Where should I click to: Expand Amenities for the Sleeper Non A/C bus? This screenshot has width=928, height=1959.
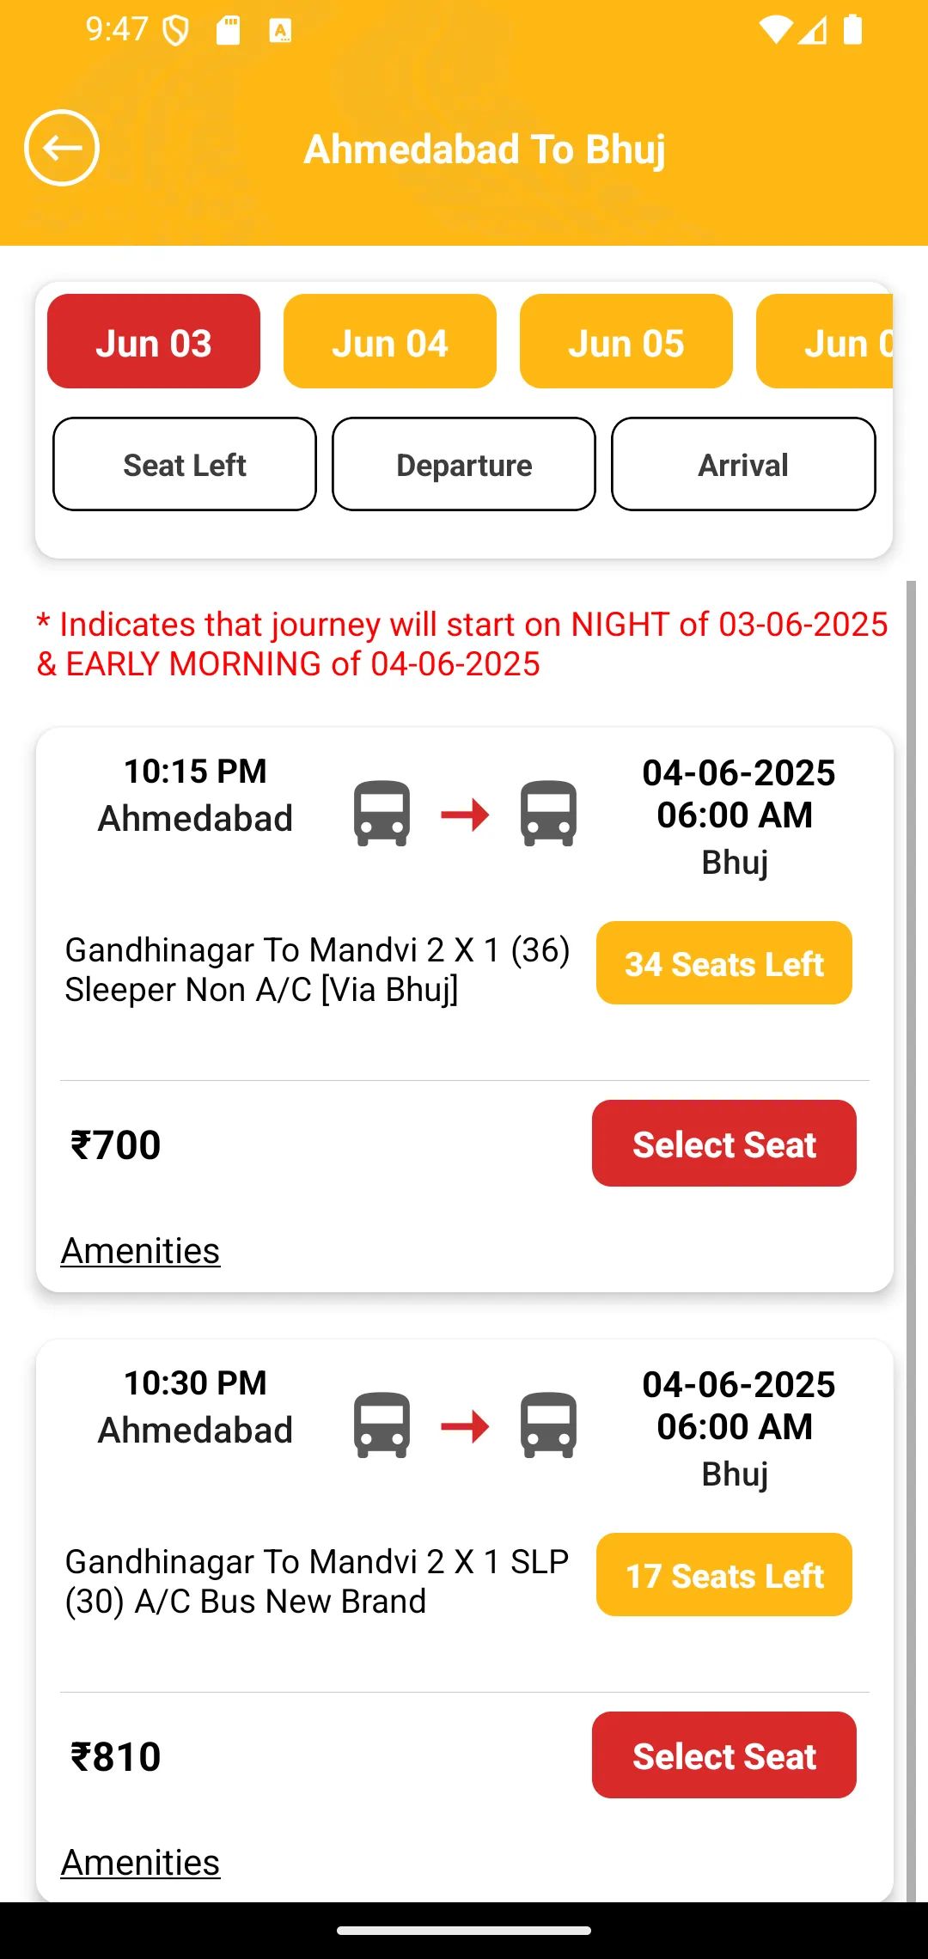[x=140, y=1251]
